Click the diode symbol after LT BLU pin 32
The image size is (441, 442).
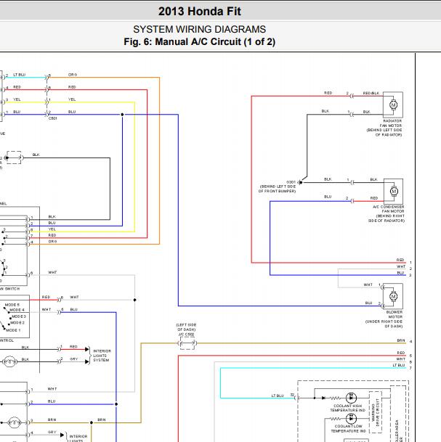point(323,398)
